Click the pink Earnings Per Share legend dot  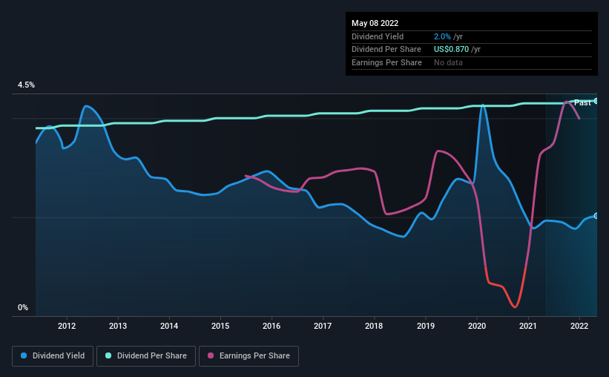click(x=211, y=355)
